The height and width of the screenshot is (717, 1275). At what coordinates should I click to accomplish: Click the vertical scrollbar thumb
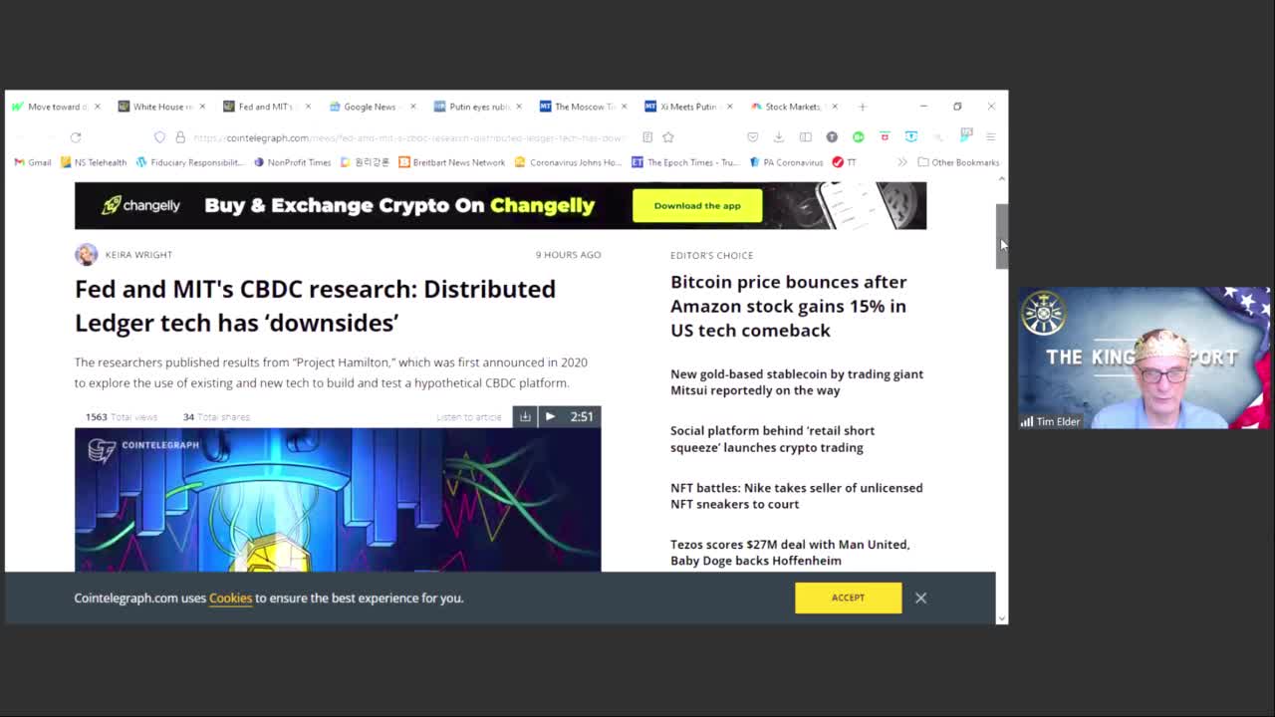1002,236
